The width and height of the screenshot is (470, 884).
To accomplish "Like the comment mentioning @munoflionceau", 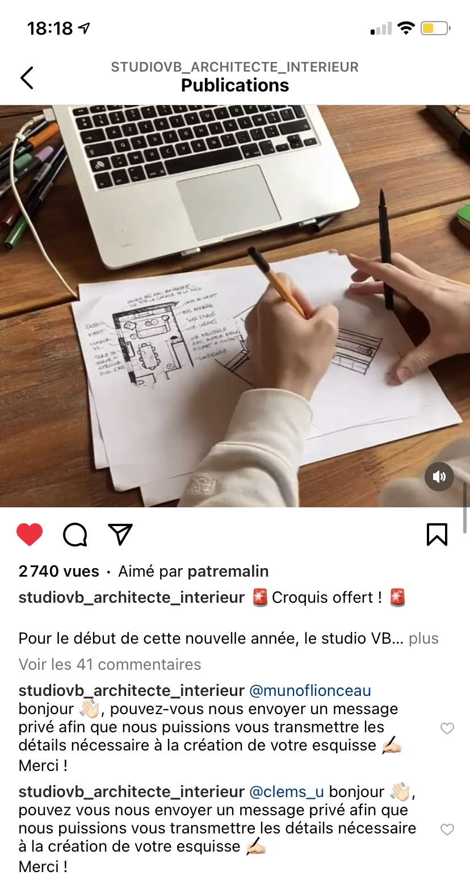I will (x=447, y=728).
